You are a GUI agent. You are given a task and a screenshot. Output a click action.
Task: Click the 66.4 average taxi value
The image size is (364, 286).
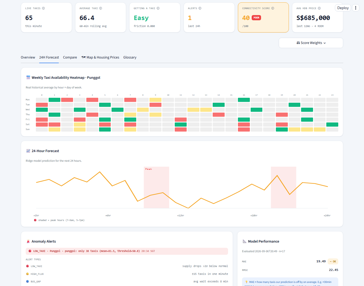point(87,18)
